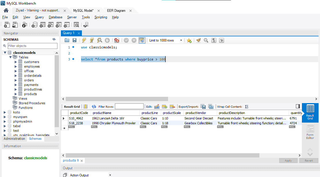320x177 pixels.
Task: Expand the customers table
Action: [16, 62]
